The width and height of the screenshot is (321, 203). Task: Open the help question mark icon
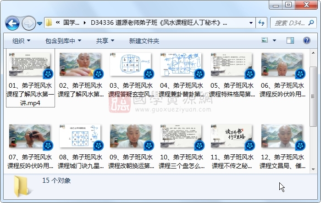point(307,40)
